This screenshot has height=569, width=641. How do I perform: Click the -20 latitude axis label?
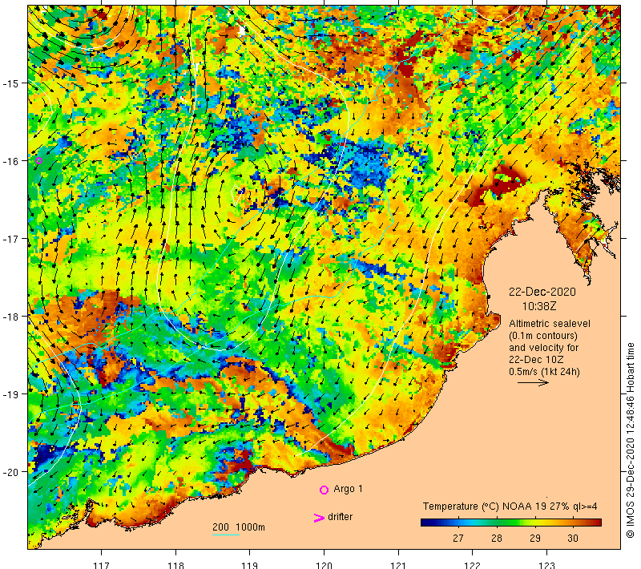tap(10, 472)
